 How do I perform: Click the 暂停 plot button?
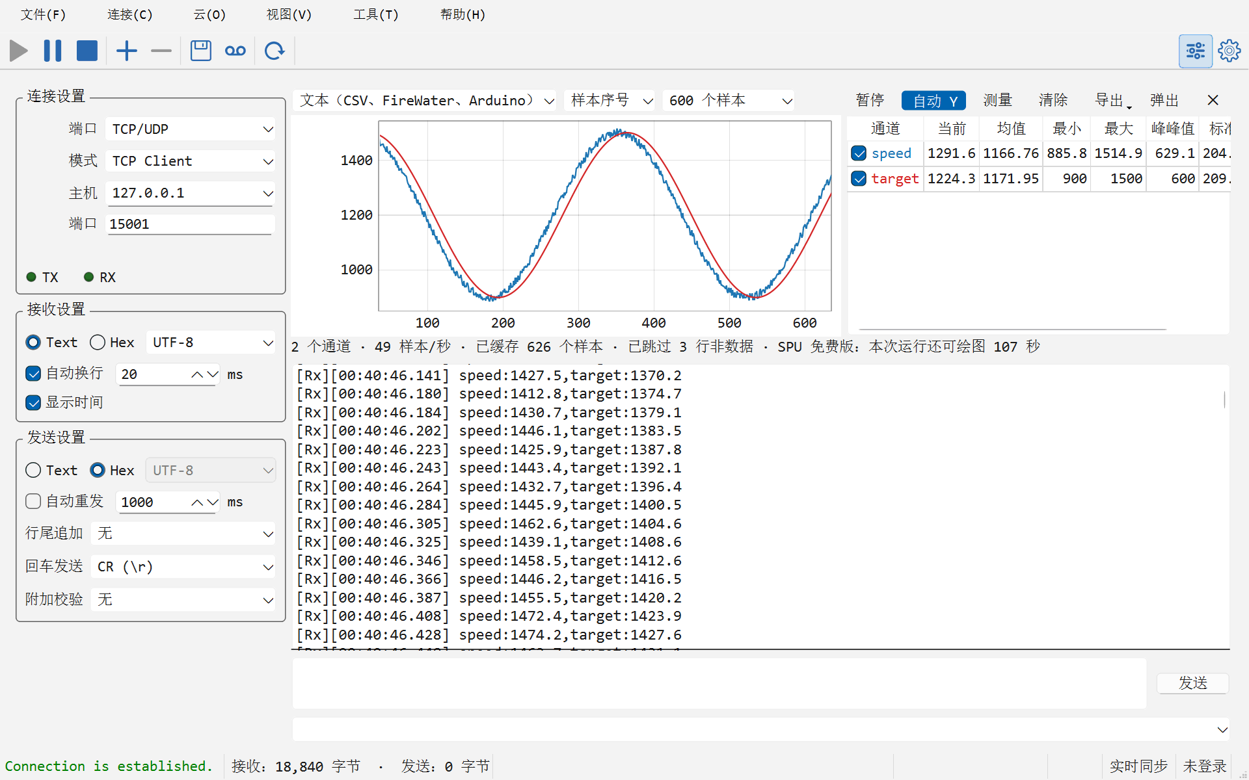[x=870, y=100]
